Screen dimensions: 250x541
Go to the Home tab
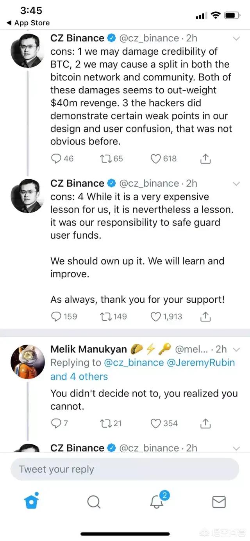(32, 502)
